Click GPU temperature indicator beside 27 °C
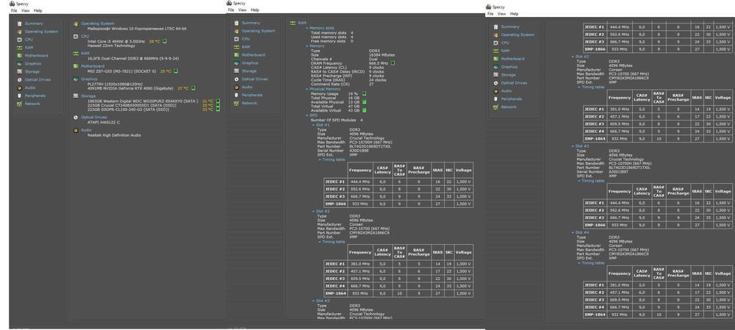 tap(193, 87)
